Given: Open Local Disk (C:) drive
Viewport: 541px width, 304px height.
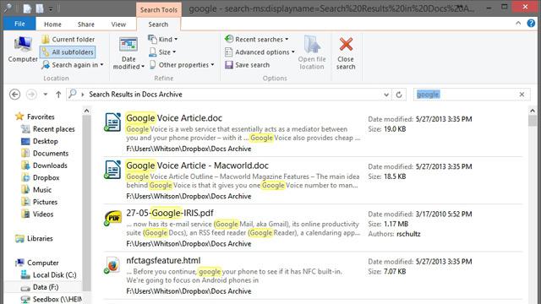Looking at the screenshot, I should (x=49, y=274).
